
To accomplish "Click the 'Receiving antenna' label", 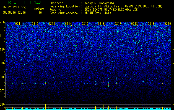I will point(64,13).
